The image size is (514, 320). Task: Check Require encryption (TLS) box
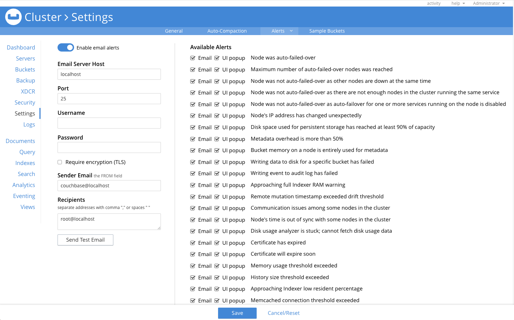point(60,162)
